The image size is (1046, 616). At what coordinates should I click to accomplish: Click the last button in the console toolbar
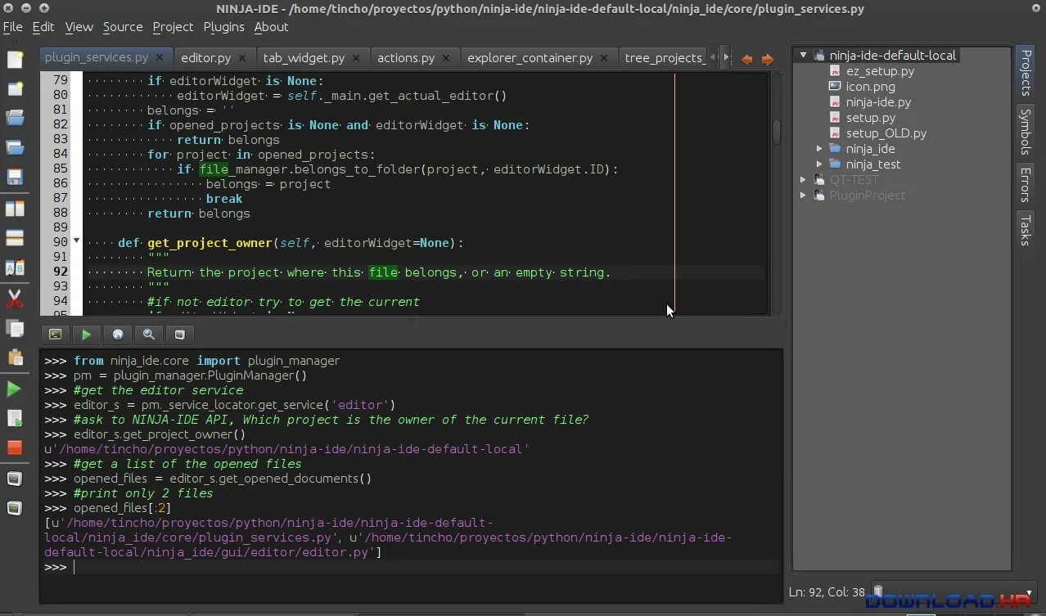pos(180,334)
